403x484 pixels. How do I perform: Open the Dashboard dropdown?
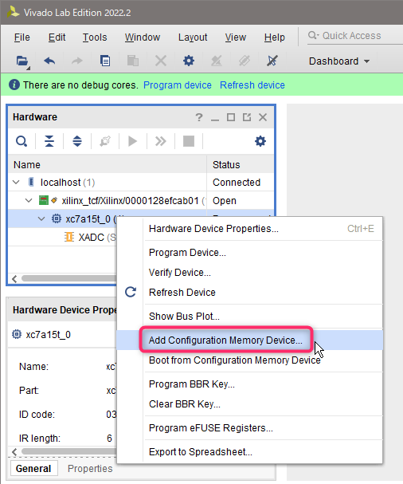click(x=339, y=61)
